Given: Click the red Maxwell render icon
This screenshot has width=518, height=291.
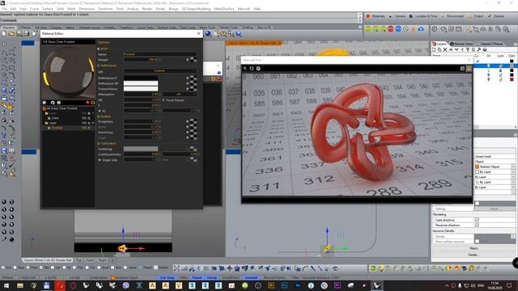Looking at the screenshot, I should pyautogui.click(x=391, y=29).
